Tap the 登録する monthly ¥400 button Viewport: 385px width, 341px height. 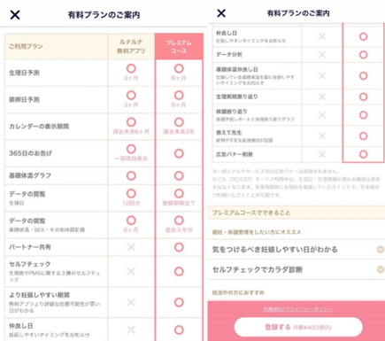click(298, 327)
